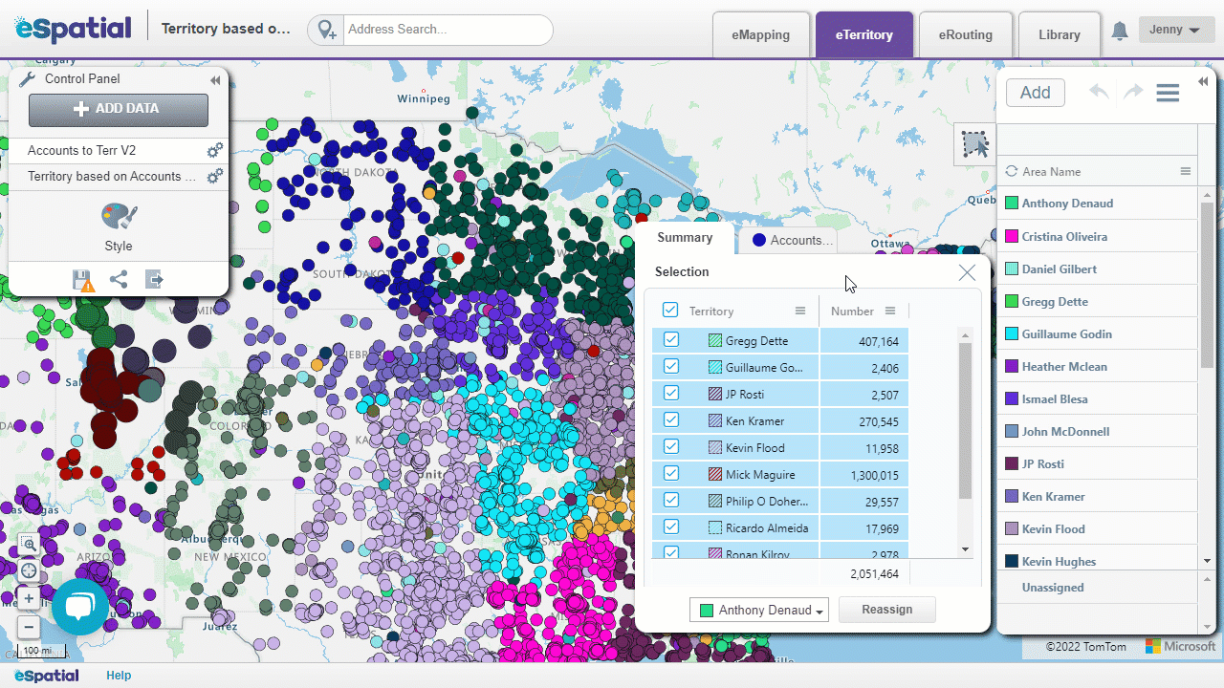Image resolution: width=1224 pixels, height=688 pixels.
Task: Toggle the select-all Territory header checkbox
Action: pyautogui.click(x=670, y=311)
